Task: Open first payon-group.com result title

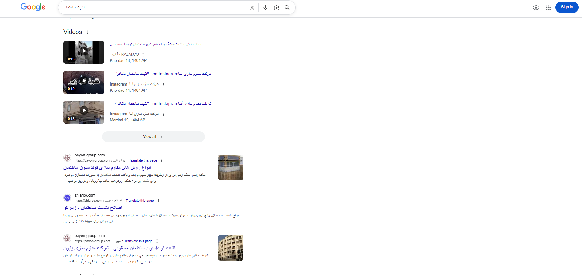Action: 107,168
